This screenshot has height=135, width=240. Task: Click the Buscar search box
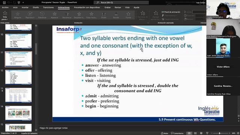(121, 3)
